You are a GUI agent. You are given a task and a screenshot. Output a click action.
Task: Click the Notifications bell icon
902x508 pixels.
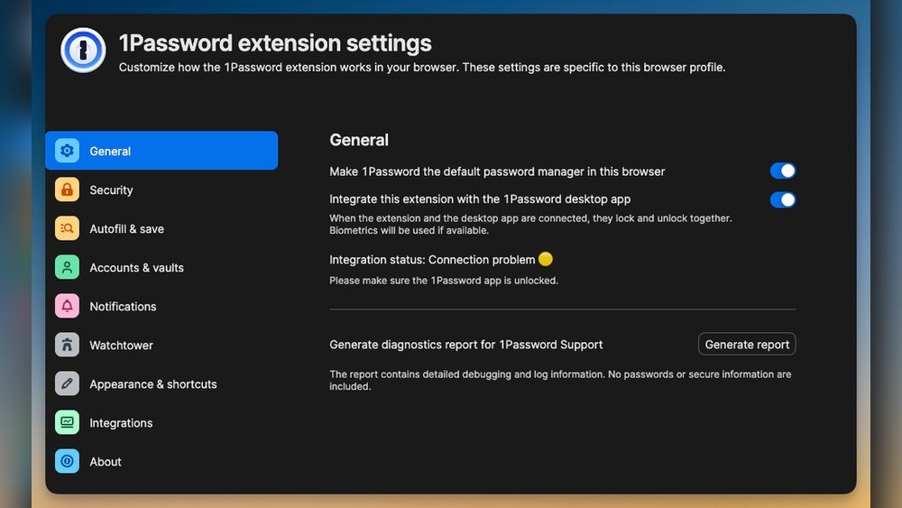click(68, 306)
